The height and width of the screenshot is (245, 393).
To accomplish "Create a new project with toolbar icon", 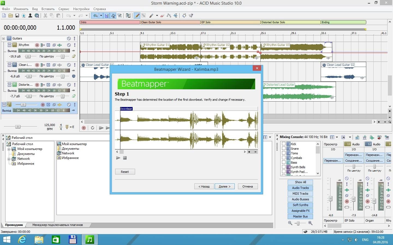I will [x=4, y=16].
